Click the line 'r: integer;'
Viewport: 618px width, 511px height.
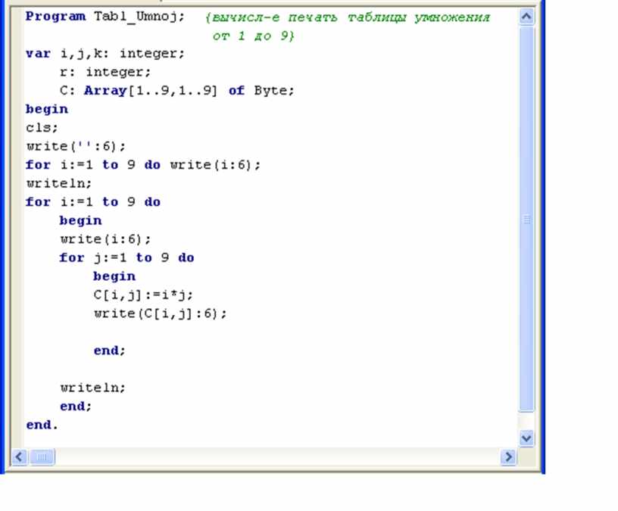click(105, 72)
